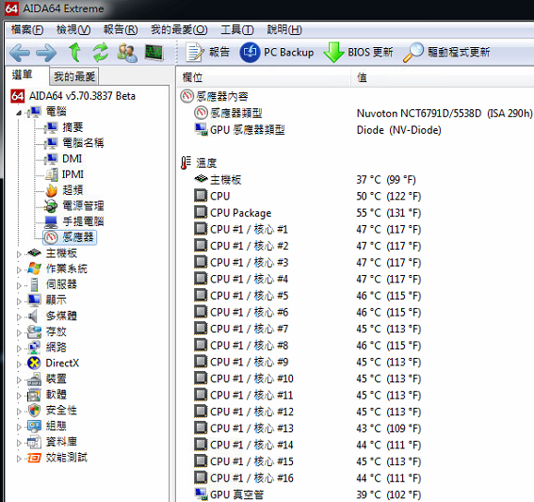Click the 軟體 software icon
534x502 pixels.
(x=34, y=395)
